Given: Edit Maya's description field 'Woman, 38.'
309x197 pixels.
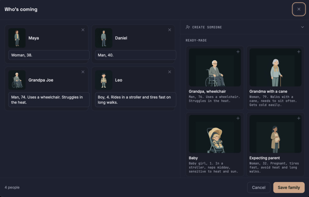Looking at the screenshot, I should pyautogui.click(x=49, y=55).
